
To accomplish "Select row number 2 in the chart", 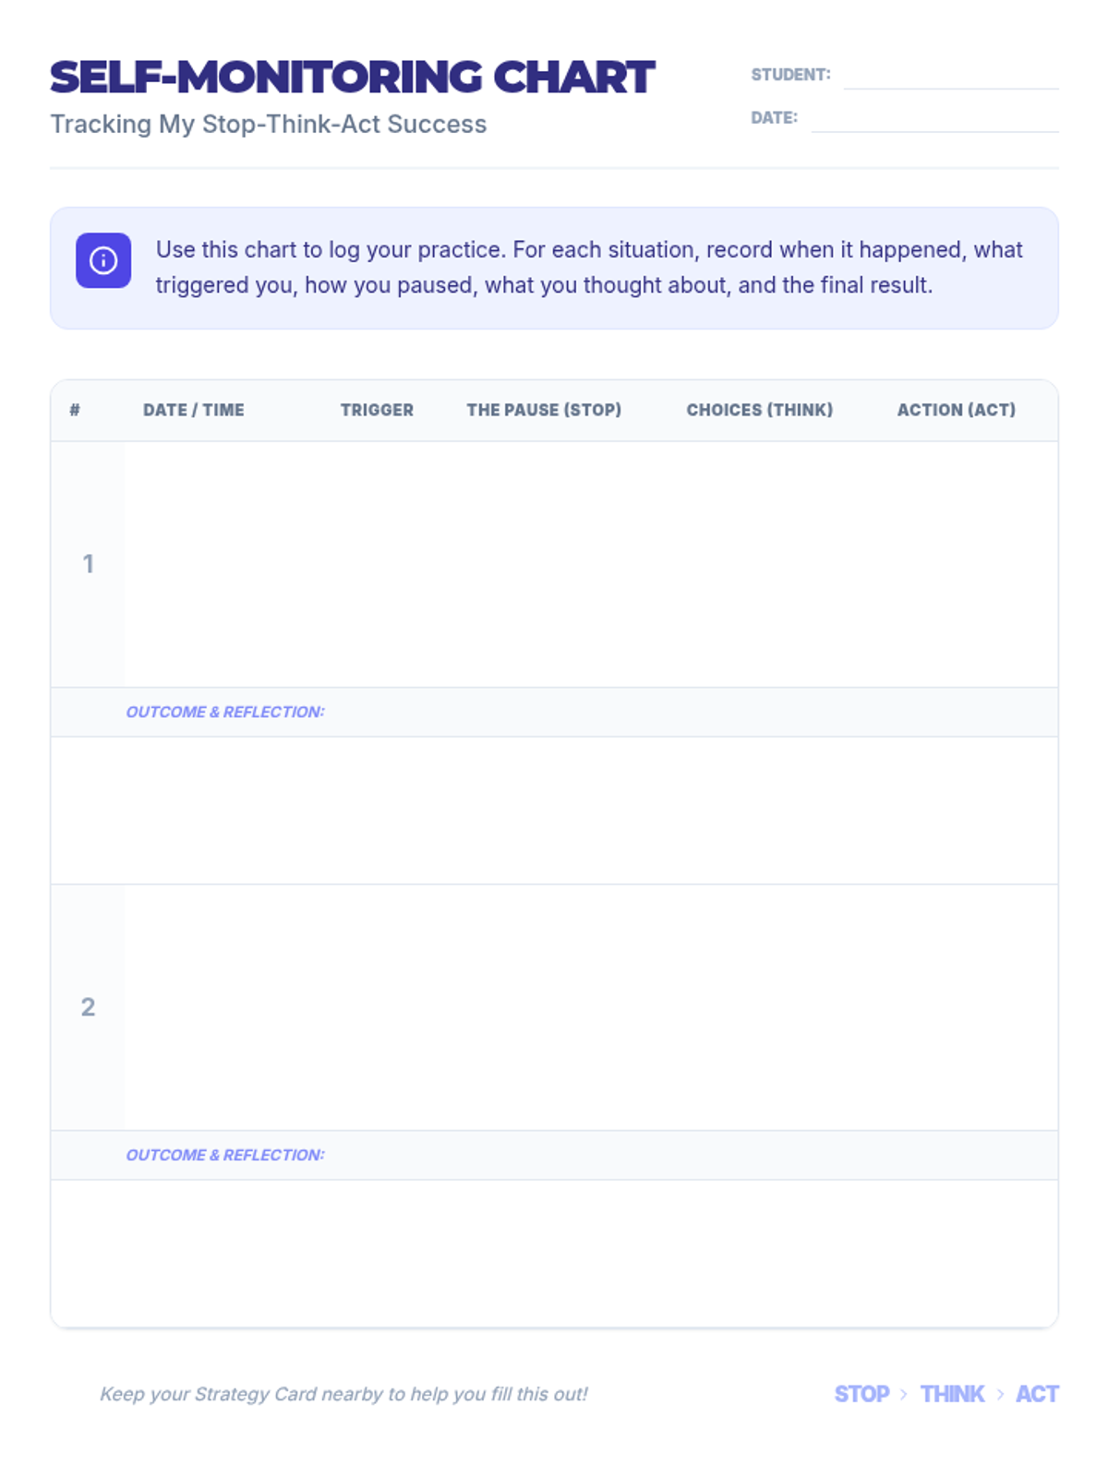I will pos(88,1007).
